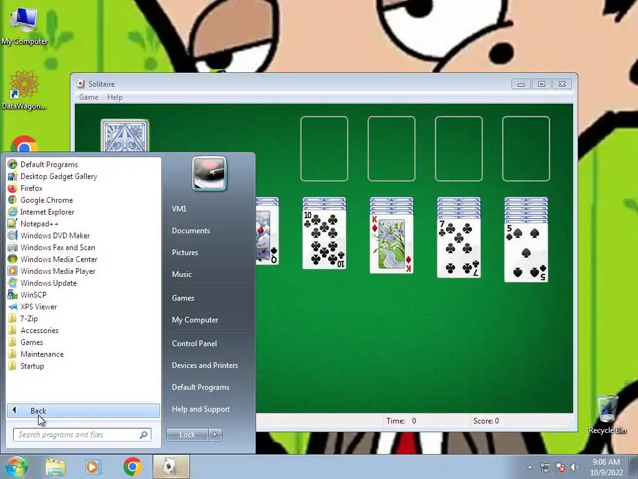Viewport: 638px width, 479px height.
Task: Open XPS Viewer
Action: [x=83, y=307]
